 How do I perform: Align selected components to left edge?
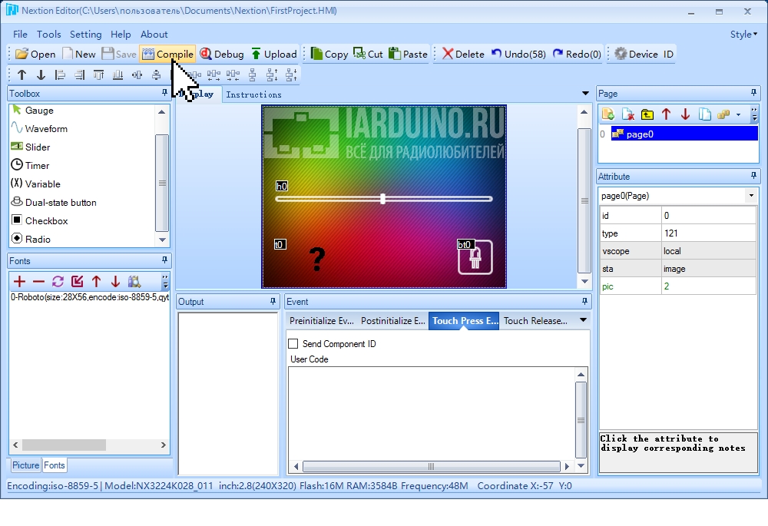pyautogui.click(x=60, y=74)
